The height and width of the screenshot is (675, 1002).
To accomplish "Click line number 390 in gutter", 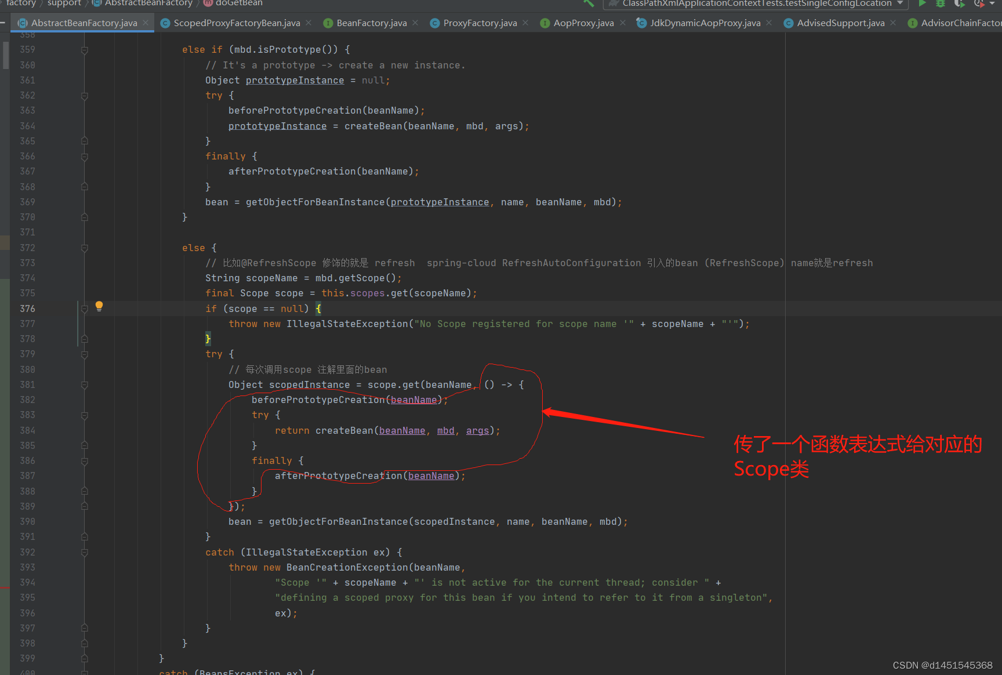I will [x=27, y=522].
